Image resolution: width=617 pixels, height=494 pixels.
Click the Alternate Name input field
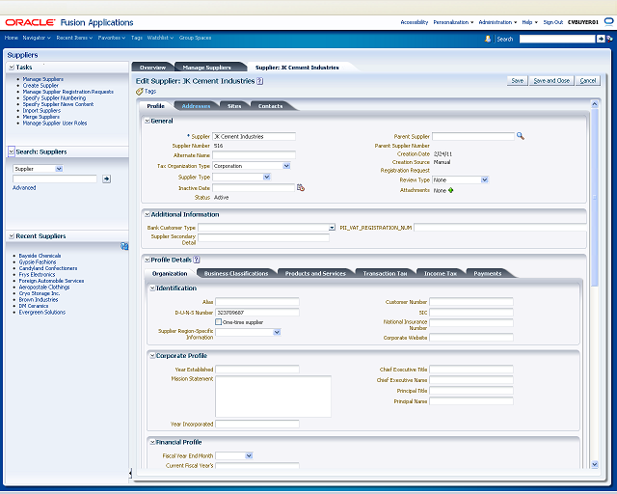click(x=254, y=155)
